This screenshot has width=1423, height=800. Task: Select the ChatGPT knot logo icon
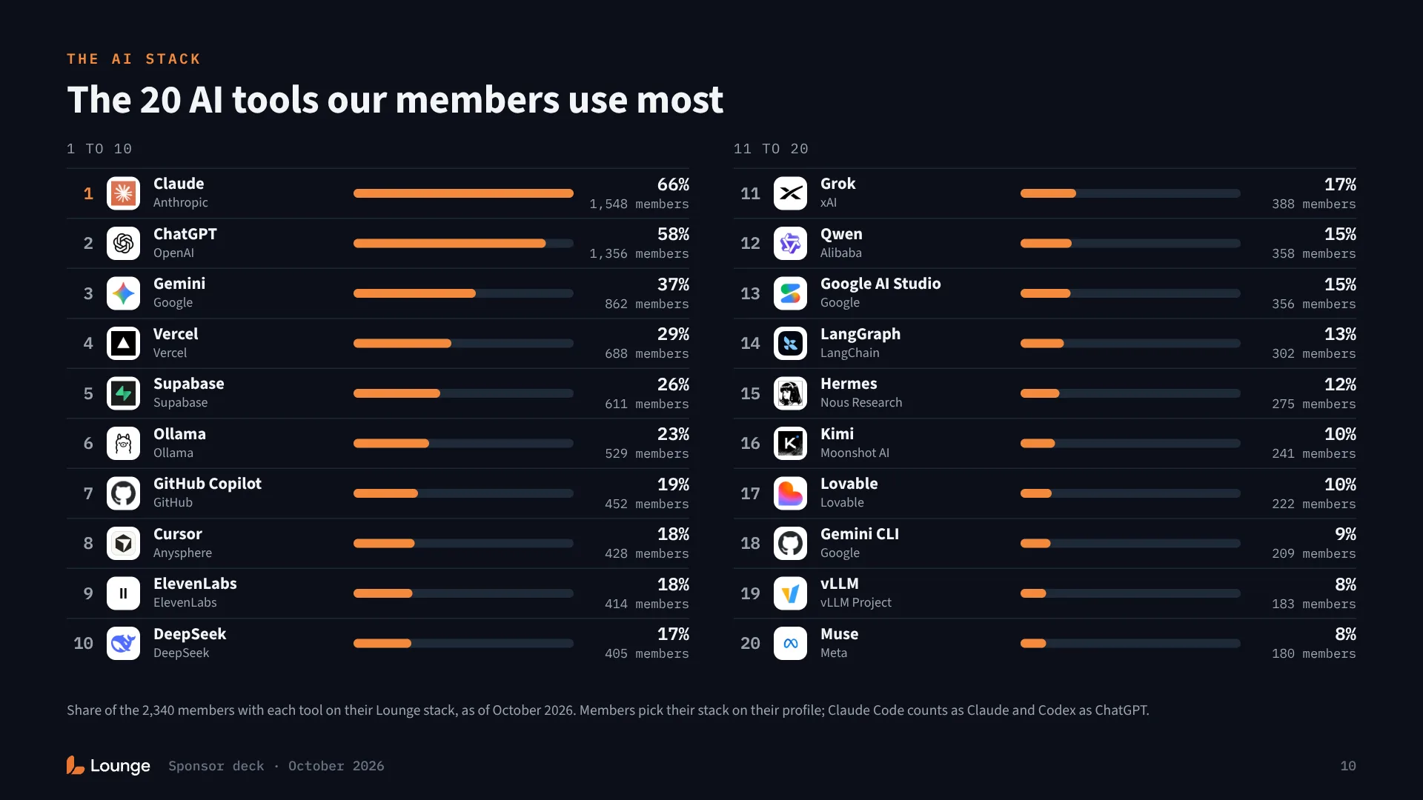(x=123, y=243)
